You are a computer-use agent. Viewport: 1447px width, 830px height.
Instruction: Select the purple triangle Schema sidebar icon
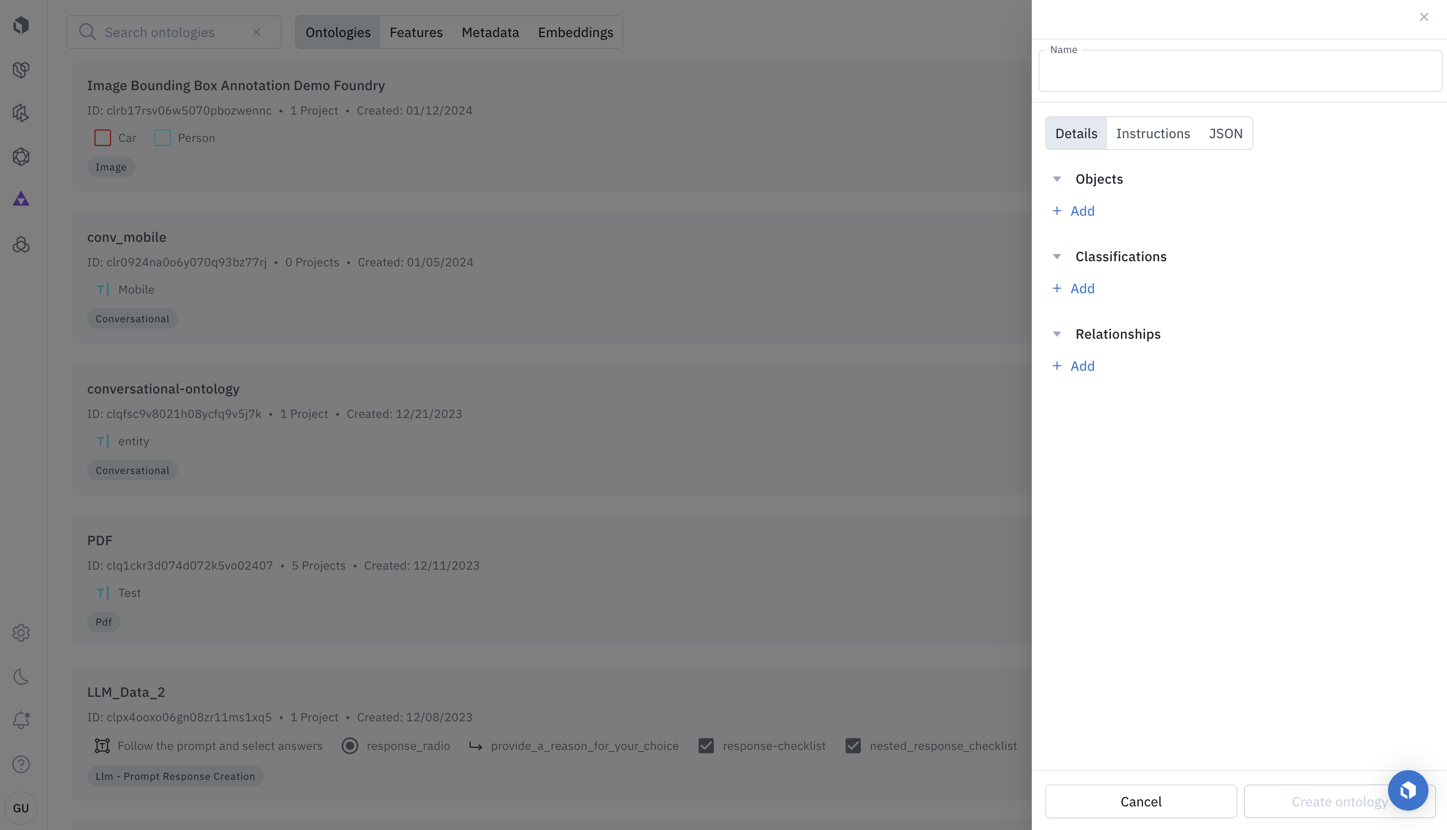click(21, 199)
